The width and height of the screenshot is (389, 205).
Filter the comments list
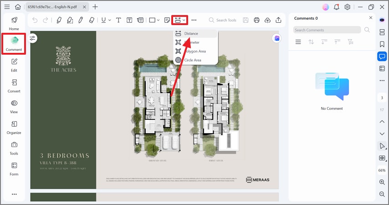coord(350,42)
